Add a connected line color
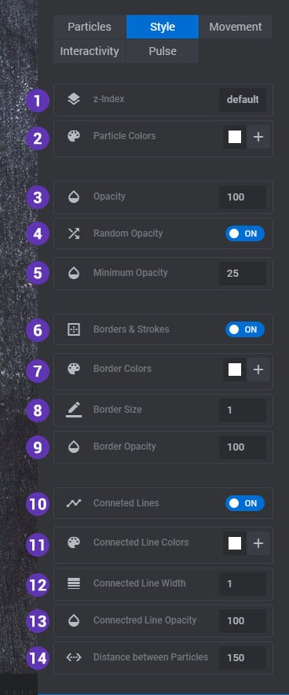The image size is (289, 695). [258, 543]
